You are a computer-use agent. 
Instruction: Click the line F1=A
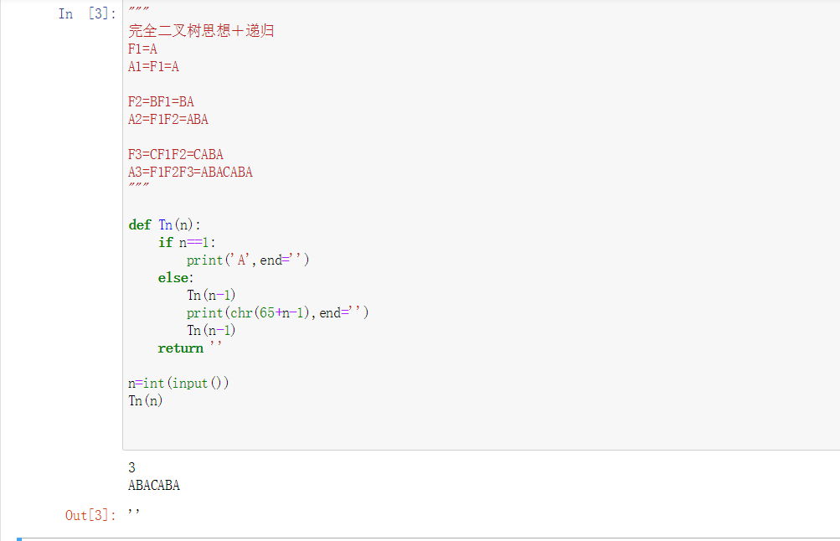coord(142,49)
